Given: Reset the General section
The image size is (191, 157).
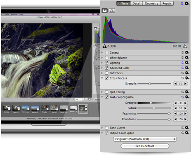Looking at the screenshot, I should point(182,52).
